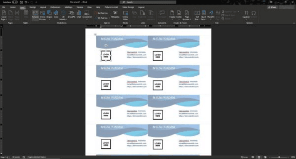Switch to Print Layout view
This screenshot has height=159, width=296.
259,157
